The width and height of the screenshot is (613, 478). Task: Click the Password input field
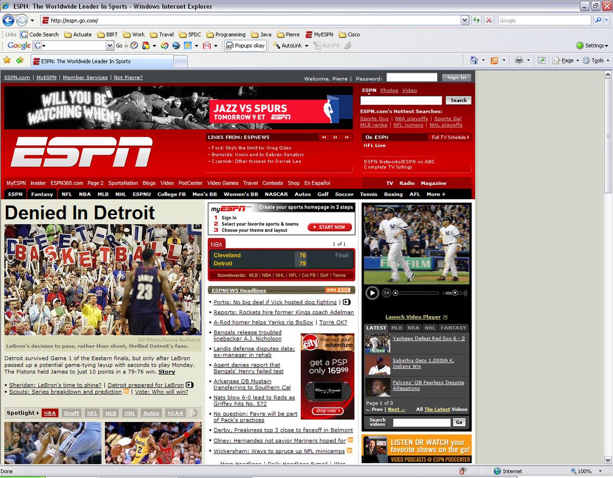[x=412, y=78]
